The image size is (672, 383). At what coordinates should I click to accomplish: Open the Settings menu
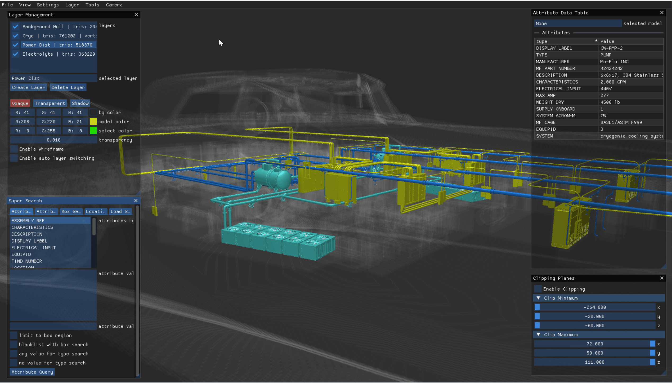(x=48, y=5)
